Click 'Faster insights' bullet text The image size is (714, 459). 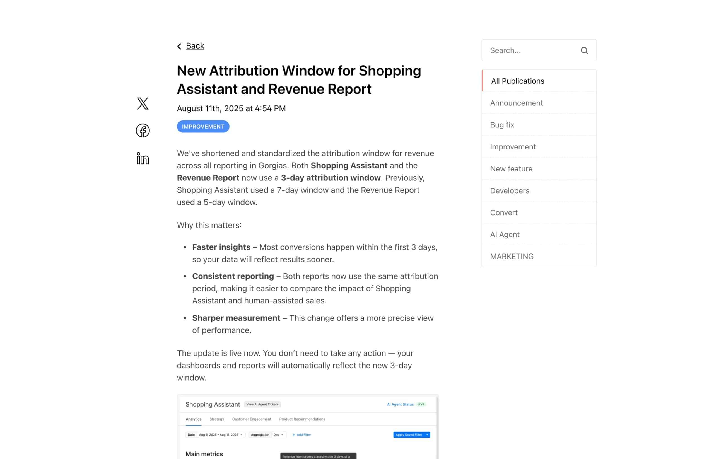click(221, 247)
